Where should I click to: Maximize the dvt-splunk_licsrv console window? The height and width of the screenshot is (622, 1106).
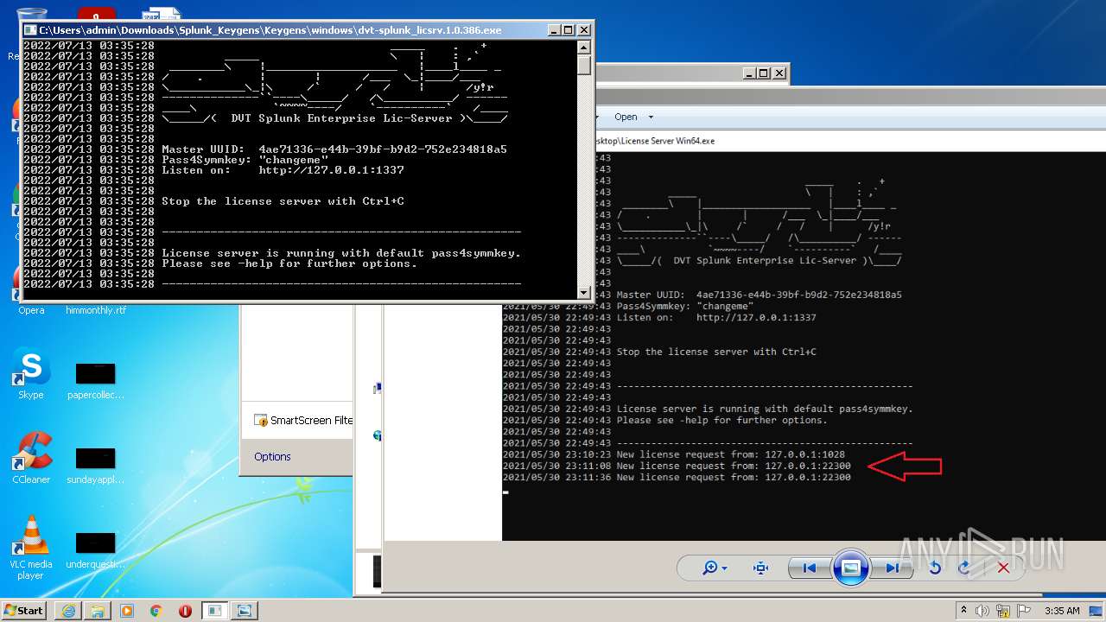(569, 29)
